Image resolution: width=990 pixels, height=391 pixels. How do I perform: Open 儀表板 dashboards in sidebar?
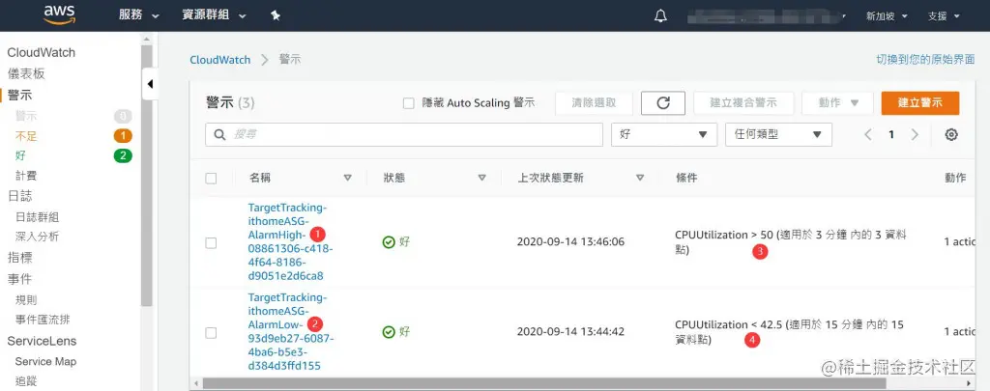pyautogui.click(x=26, y=73)
